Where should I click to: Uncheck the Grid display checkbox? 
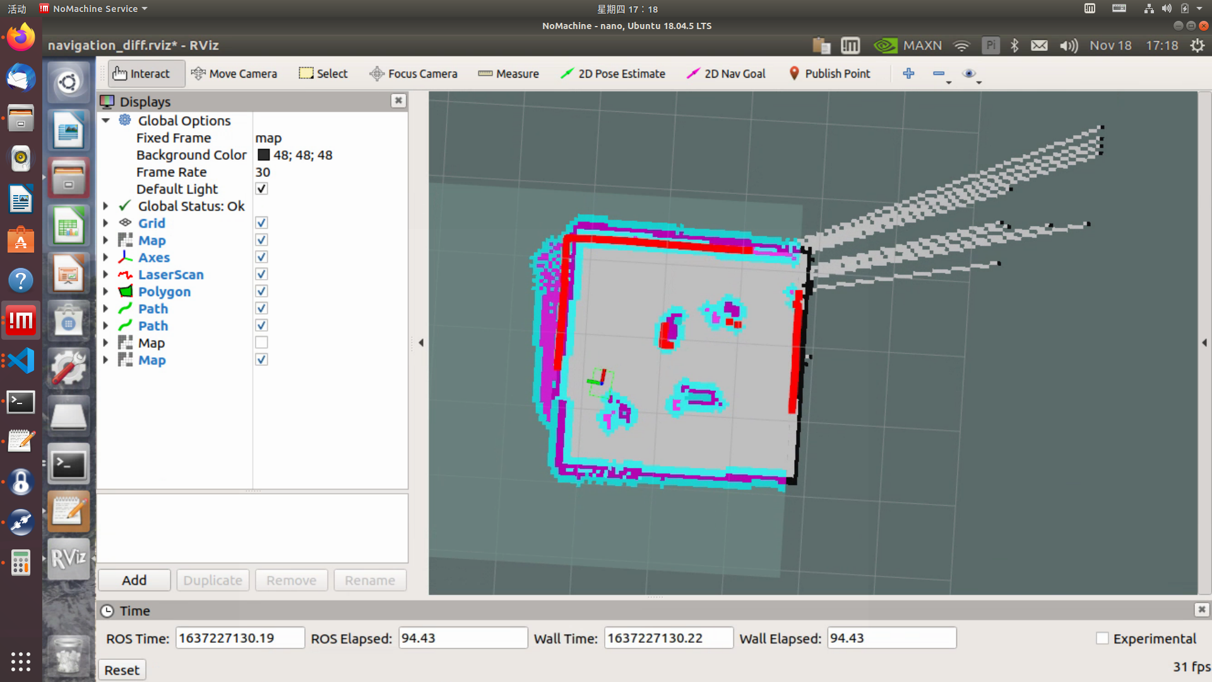(261, 223)
